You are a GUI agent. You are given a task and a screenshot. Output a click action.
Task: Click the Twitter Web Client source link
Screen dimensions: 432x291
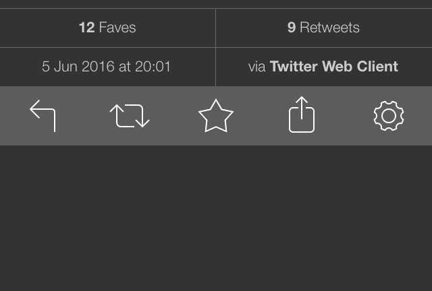point(333,67)
